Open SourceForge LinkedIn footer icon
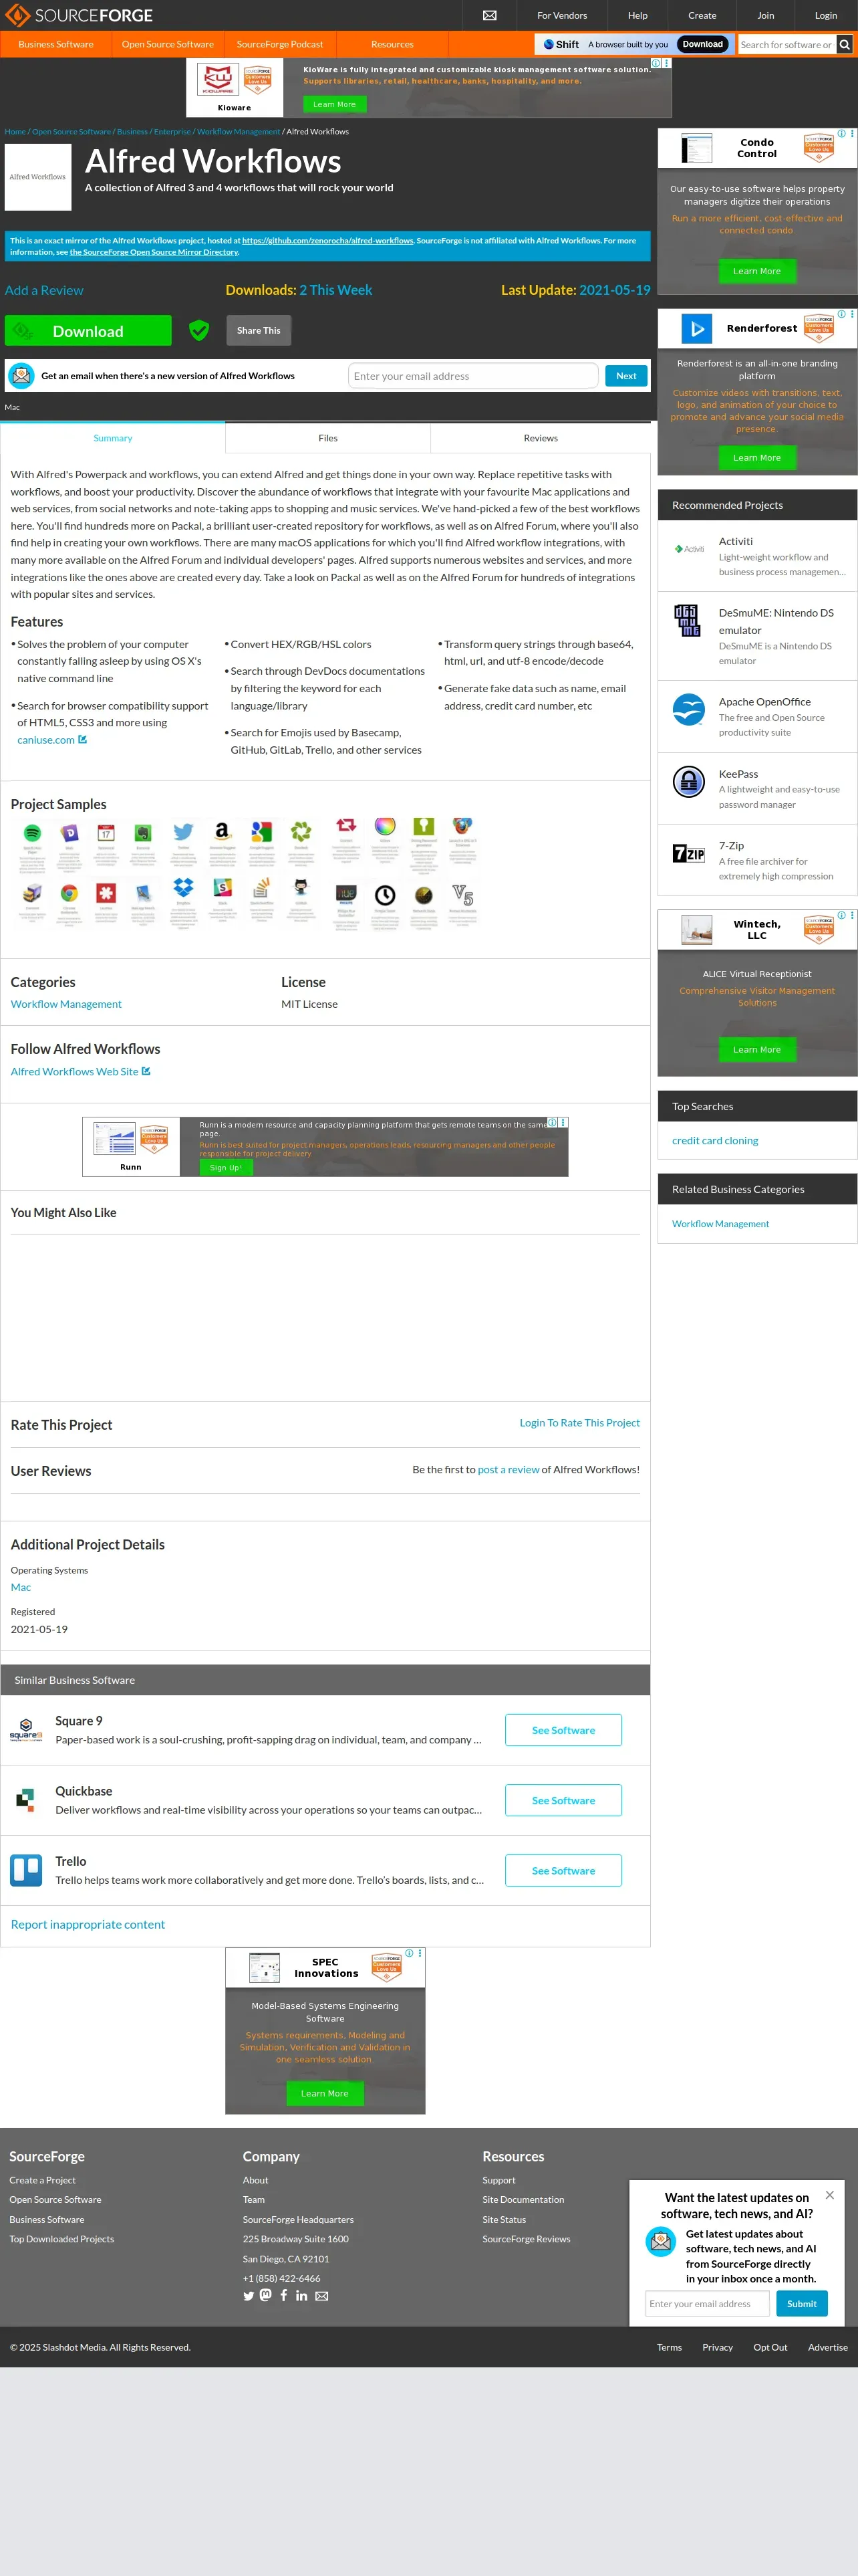858x2576 pixels. point(301,2295)
